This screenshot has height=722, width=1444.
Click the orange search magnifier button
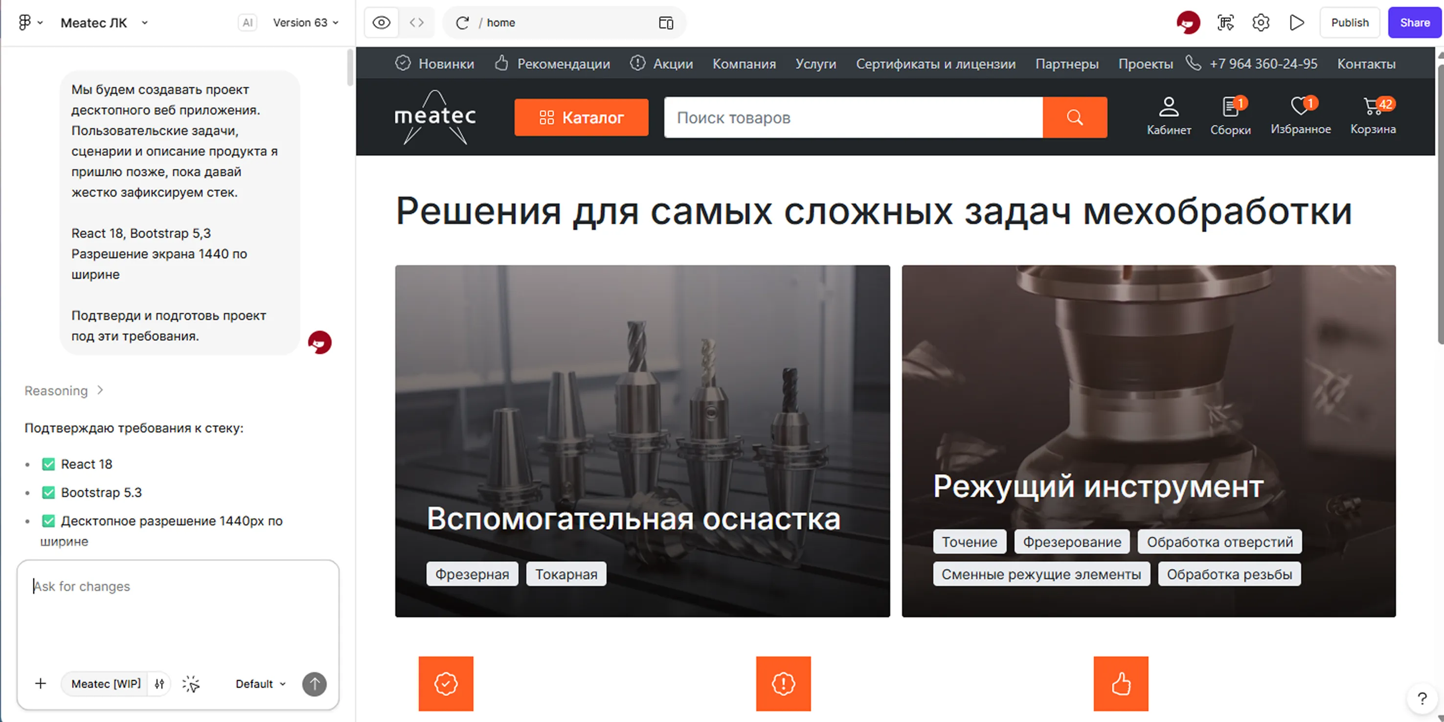(x=1074, y=117)
